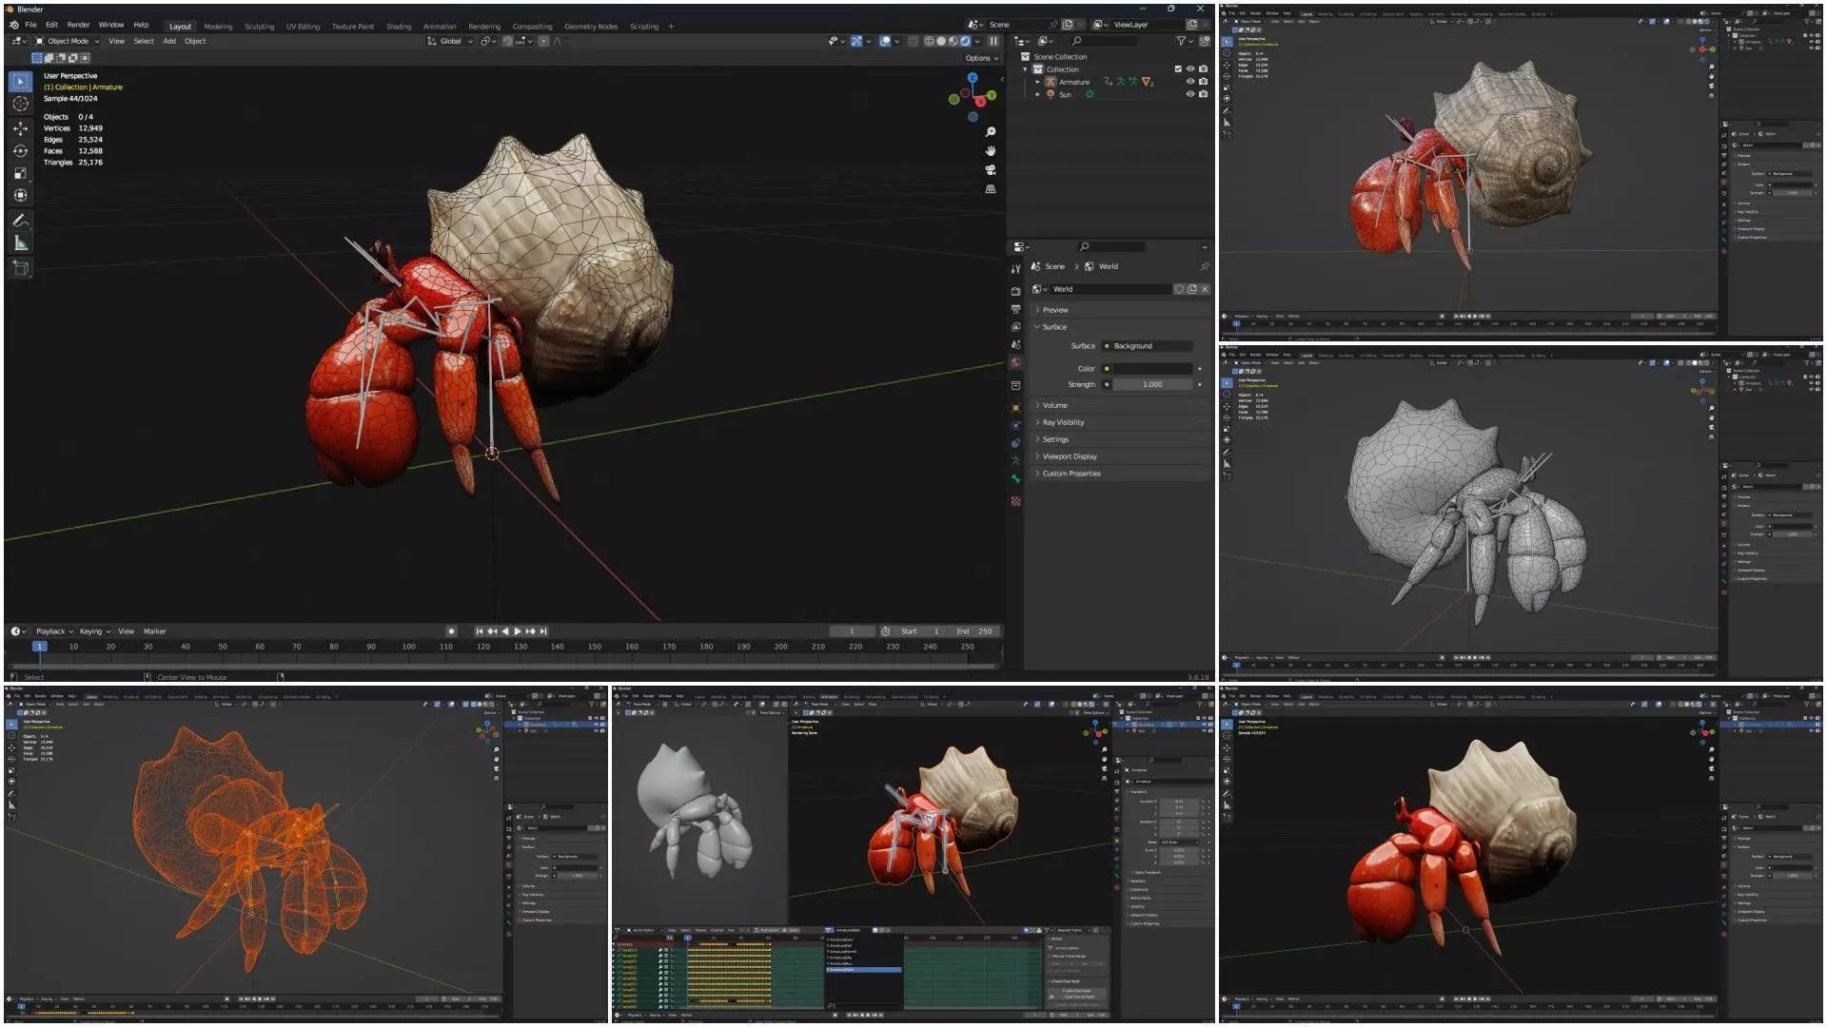Collapse the Collection tree item
Screen dimensions: 1827x1027
coord(1026,69)
